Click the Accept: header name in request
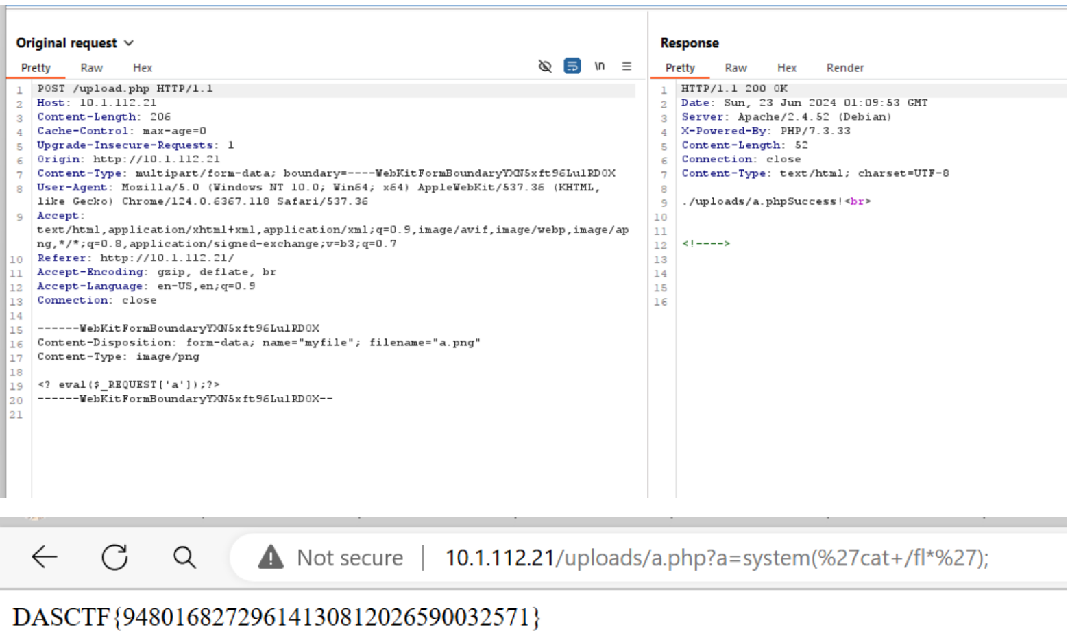 [x=61, y=216]
